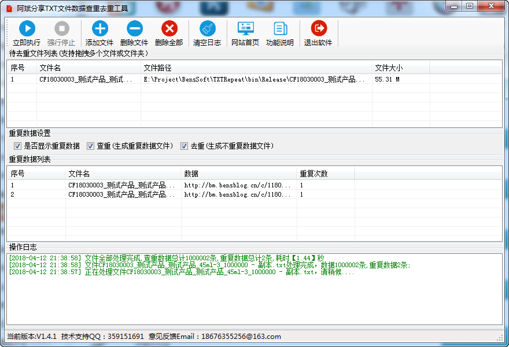Open 功能说明 feature description
This screenshot has height=347, width=509.
pos(280,34)
